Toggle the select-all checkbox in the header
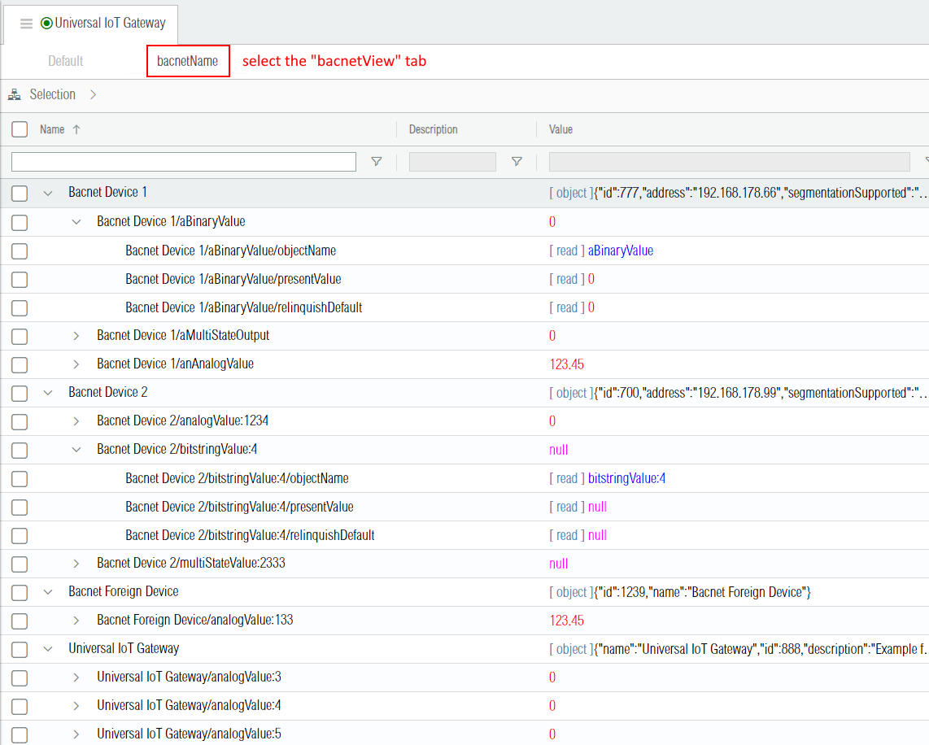Screen dimensions: 929x745 [20, 129]
